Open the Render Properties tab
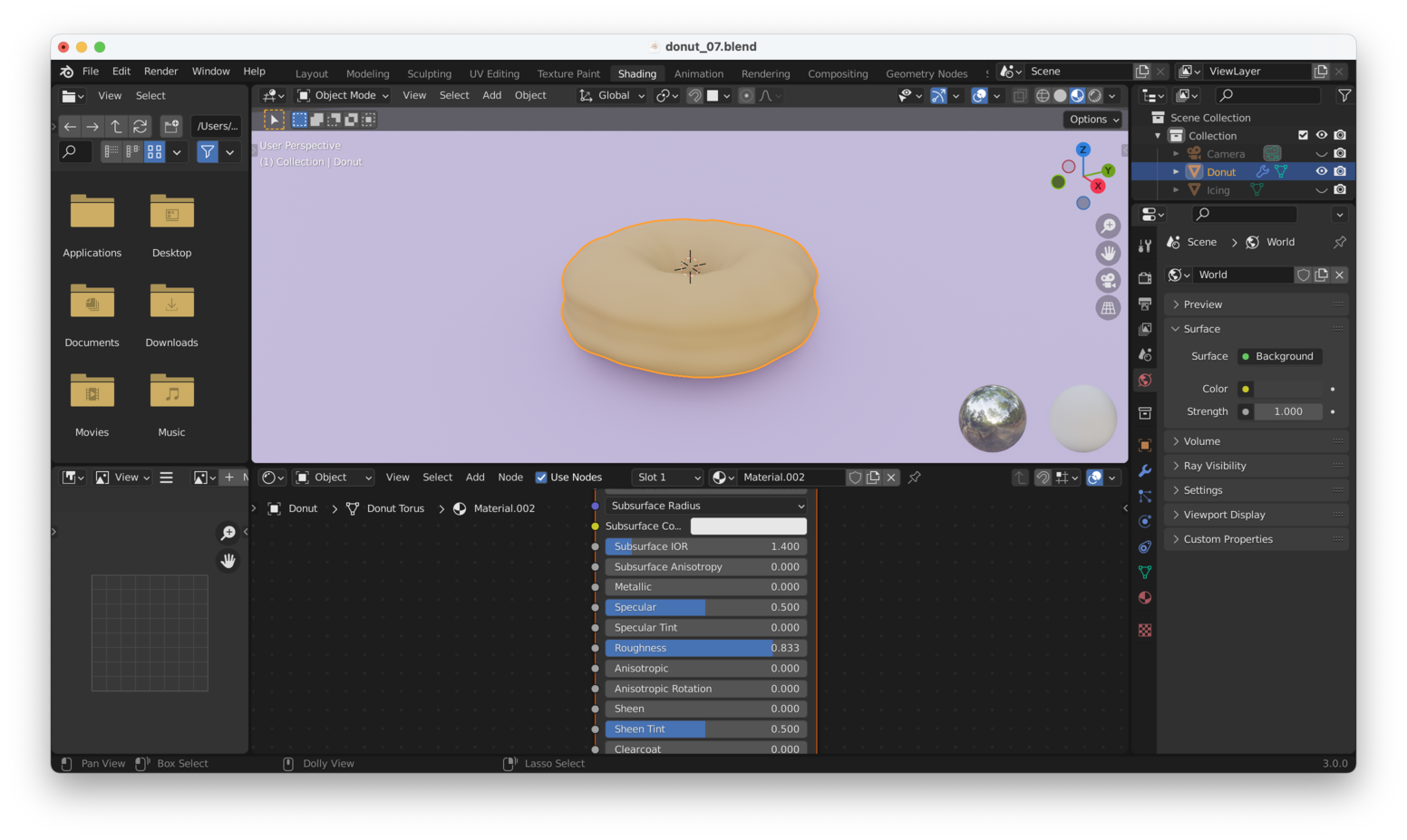 tap(1144, 277)
